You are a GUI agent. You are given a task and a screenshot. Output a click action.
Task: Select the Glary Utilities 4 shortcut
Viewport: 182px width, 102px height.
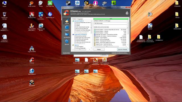(x=32, y=72)
